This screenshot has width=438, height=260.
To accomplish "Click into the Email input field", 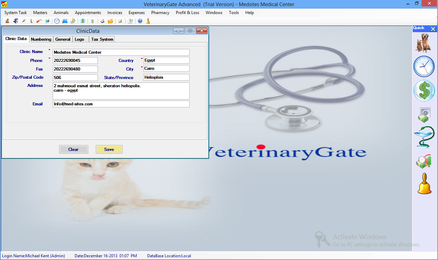I will click(x=121, y=104).
